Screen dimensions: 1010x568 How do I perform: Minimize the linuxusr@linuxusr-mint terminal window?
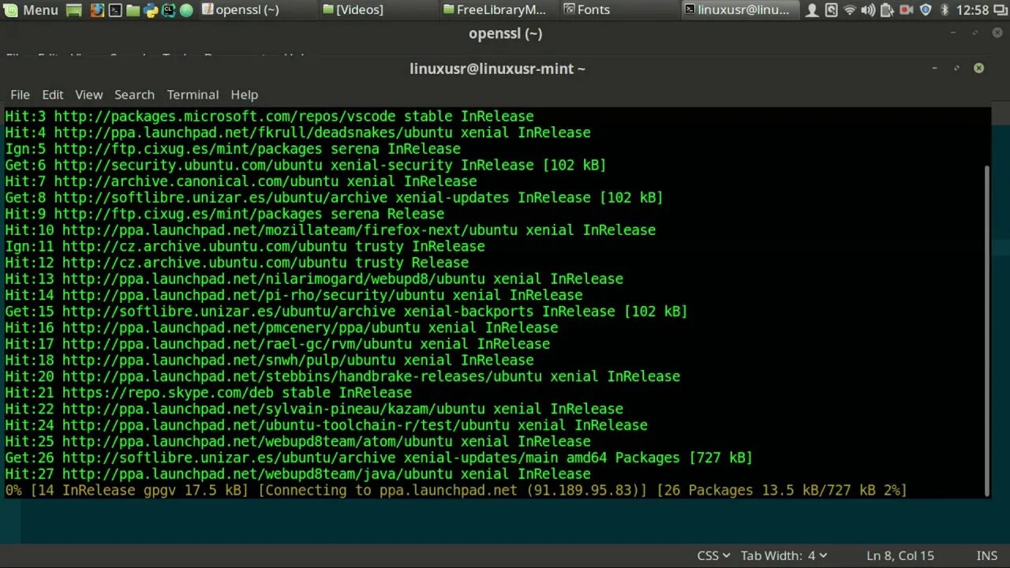point(934,69)
